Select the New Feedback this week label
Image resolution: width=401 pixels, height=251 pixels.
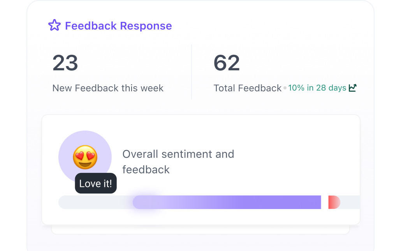[x=108, y=88]
